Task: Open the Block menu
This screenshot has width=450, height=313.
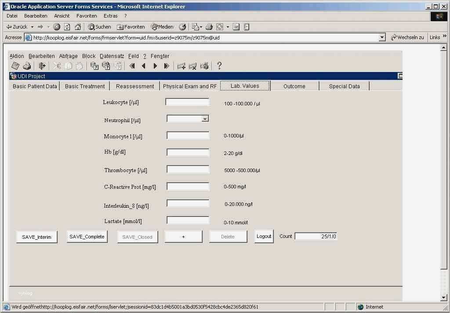Action: [x=89, y=56]
